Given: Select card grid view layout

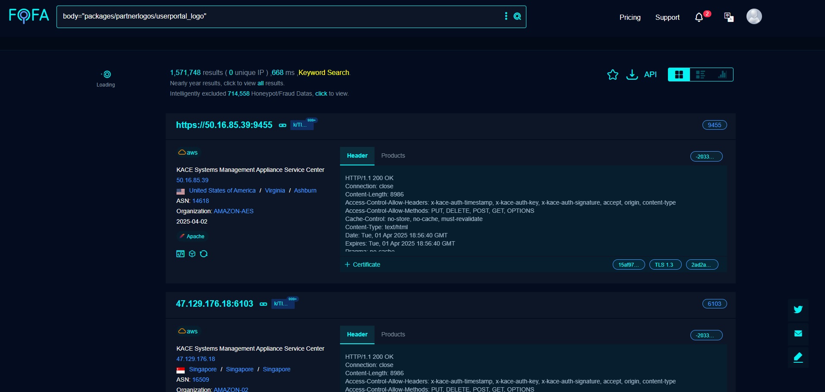Looking at the screenshot, I should click(679, 75).
